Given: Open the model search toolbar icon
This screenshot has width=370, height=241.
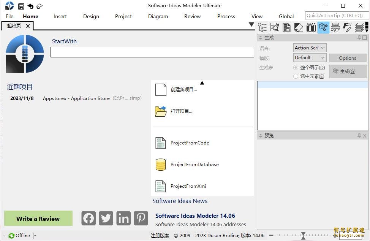Looking at the screenshot, I should [274, 27].
